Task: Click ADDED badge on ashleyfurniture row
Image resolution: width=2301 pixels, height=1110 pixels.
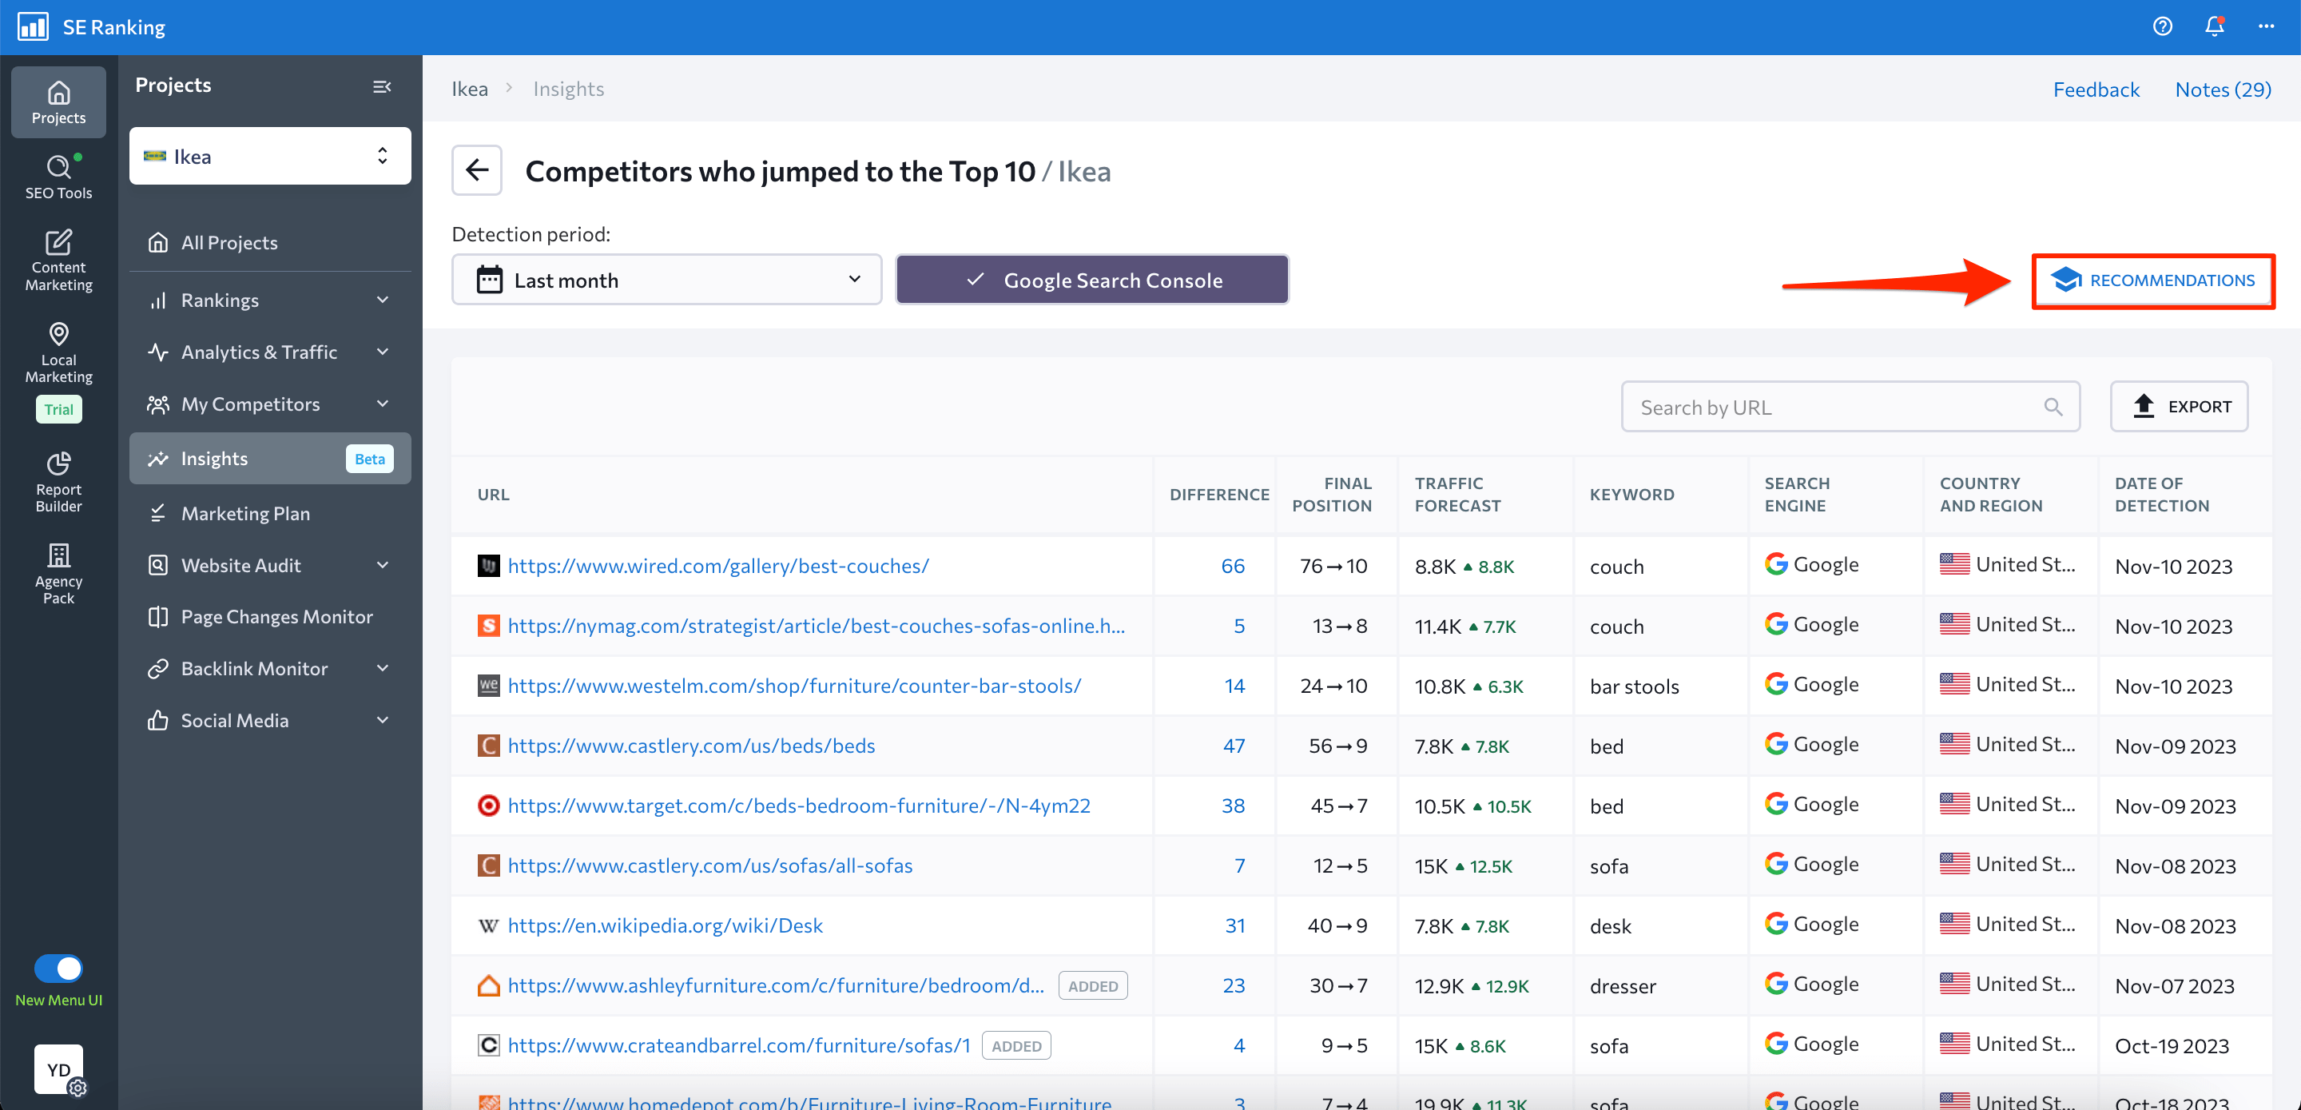Action: pos(1092,986)
